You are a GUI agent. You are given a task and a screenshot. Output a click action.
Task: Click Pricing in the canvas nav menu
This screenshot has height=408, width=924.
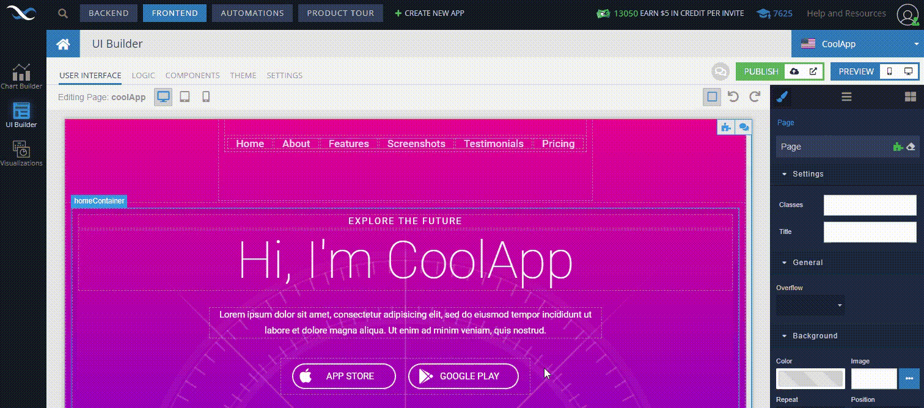pos(559,144)
